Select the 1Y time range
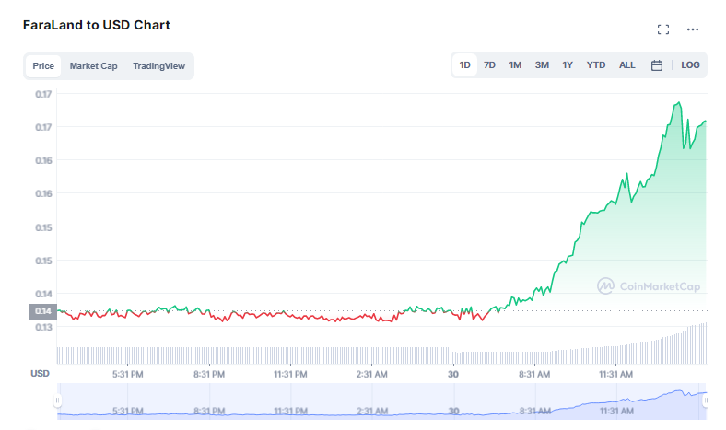The height and width of the screenshot is (430, 726). [x=568, y=65]
